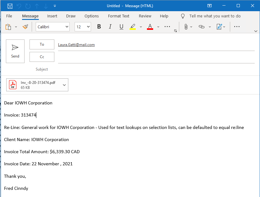Open the Inv_-8-20-313474.pdf attachment options arrow
The image size is (260, 197).
tap(64, 85)
